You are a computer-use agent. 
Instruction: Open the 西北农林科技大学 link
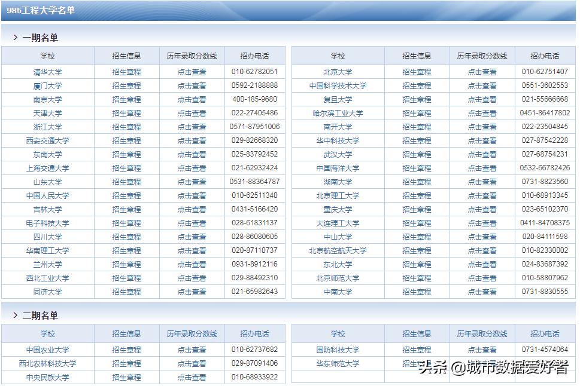click(x=48, y=363)
